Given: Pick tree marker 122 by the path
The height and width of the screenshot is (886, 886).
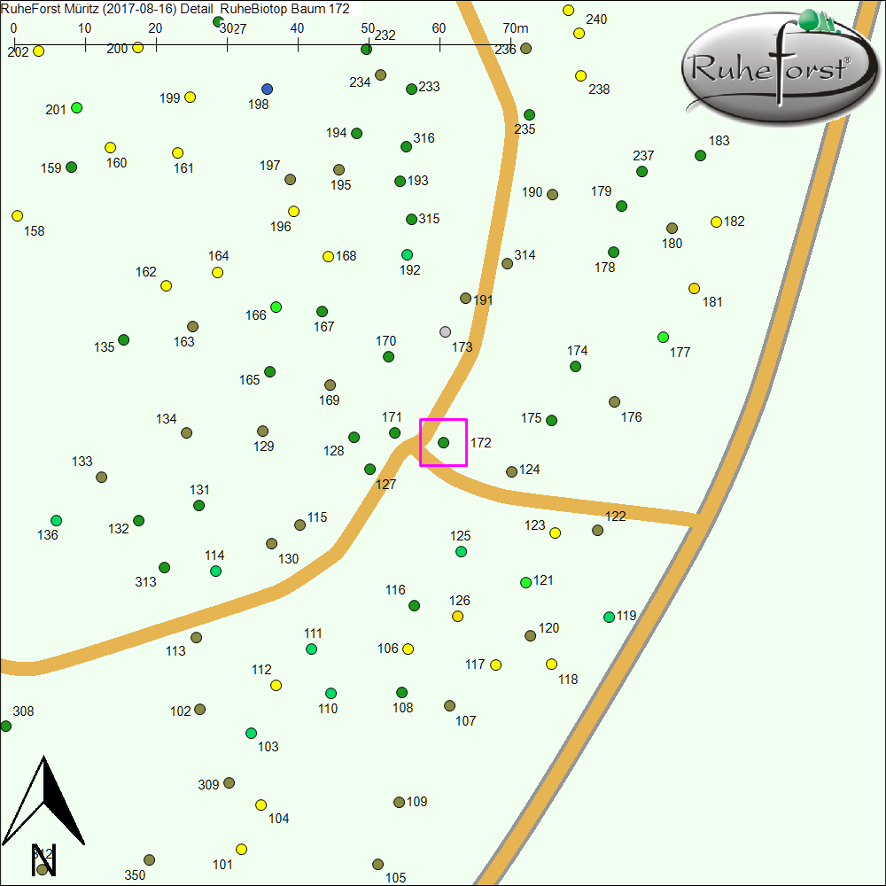Looking at the screenshot, I should click(598, 531).
